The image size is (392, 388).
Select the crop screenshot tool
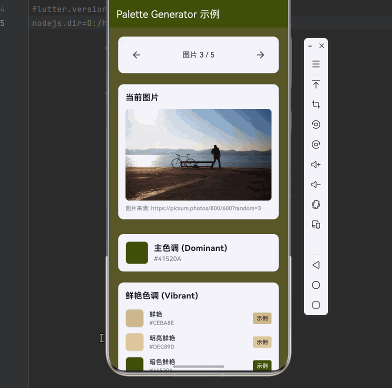point(316,104)
